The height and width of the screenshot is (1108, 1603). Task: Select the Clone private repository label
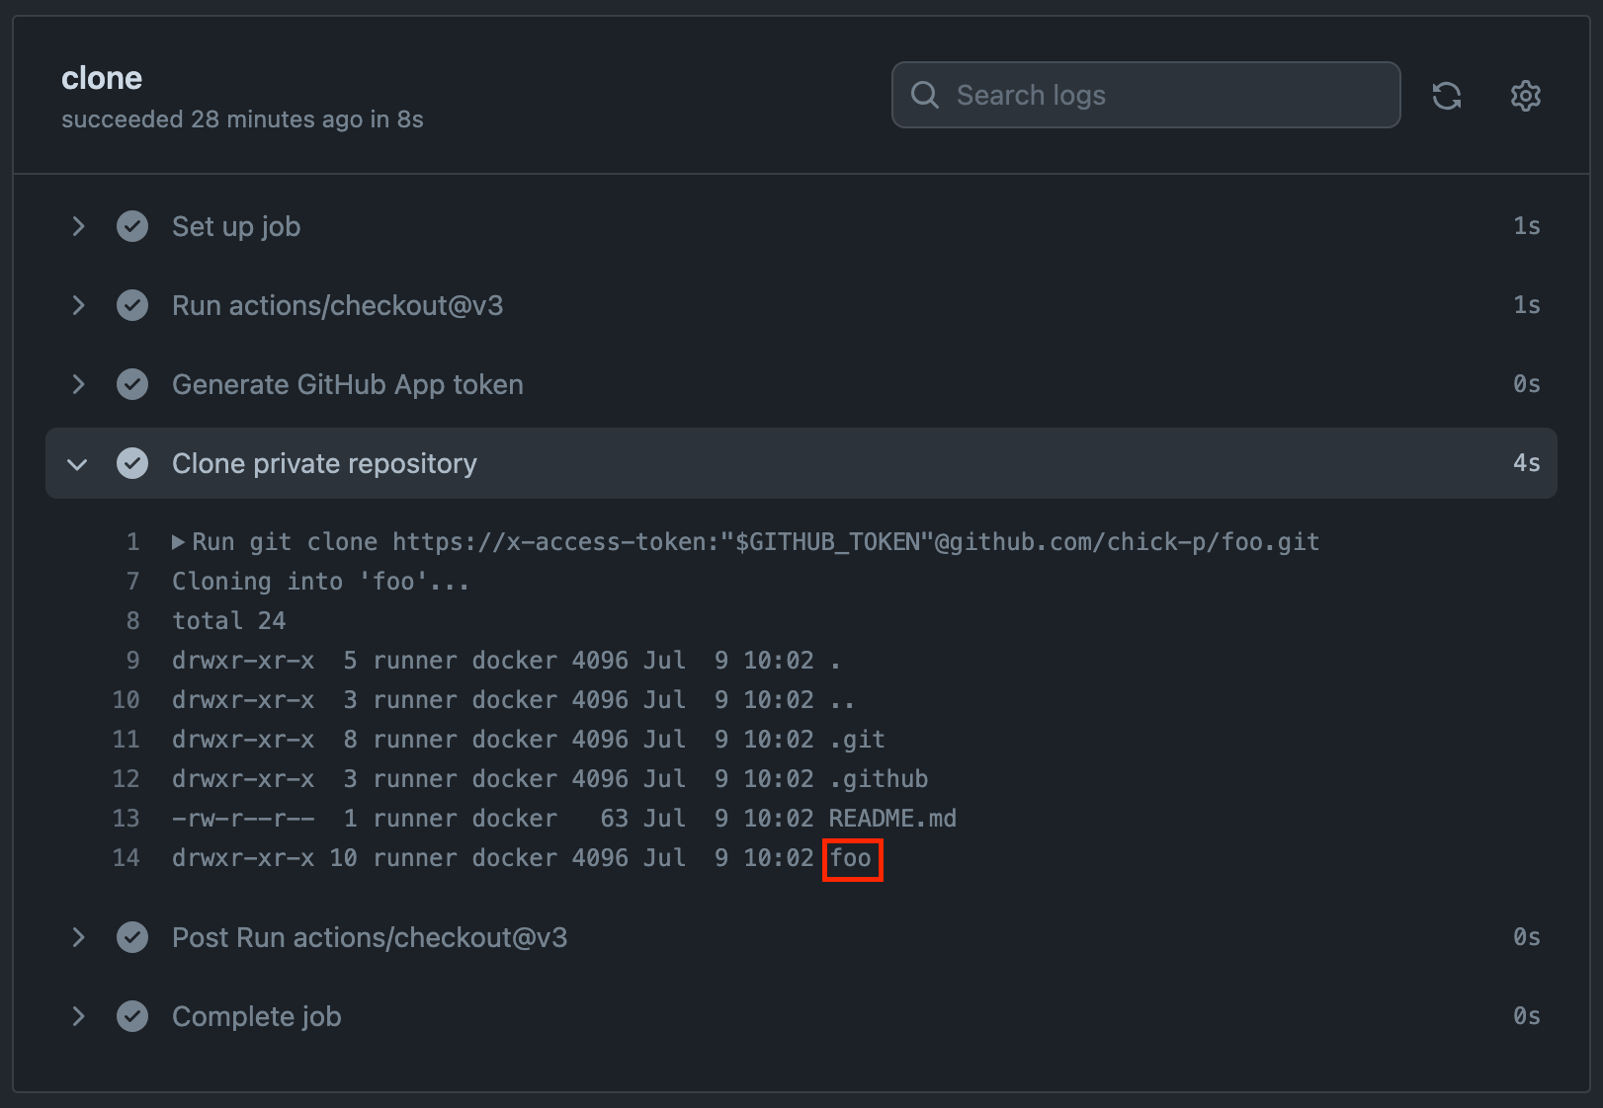(324, 464)
